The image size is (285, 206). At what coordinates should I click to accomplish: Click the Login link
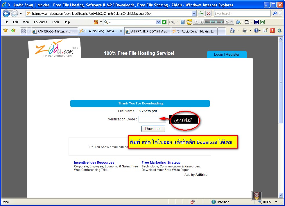[x=218, y=55]
